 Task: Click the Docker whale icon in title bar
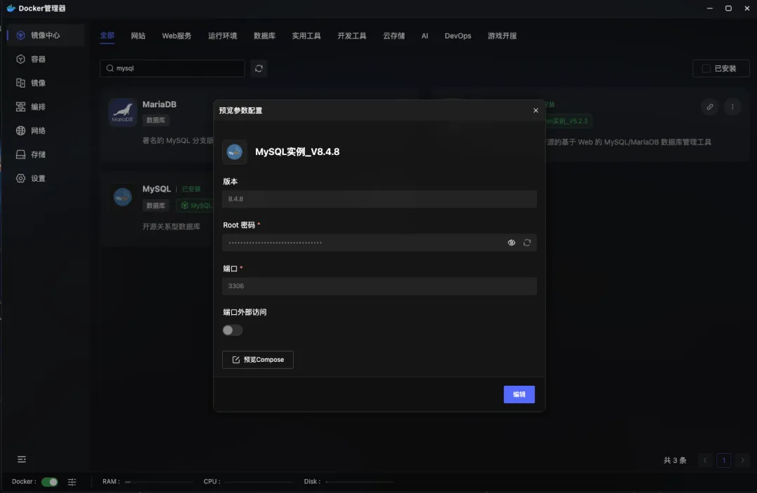coord(11,8)
